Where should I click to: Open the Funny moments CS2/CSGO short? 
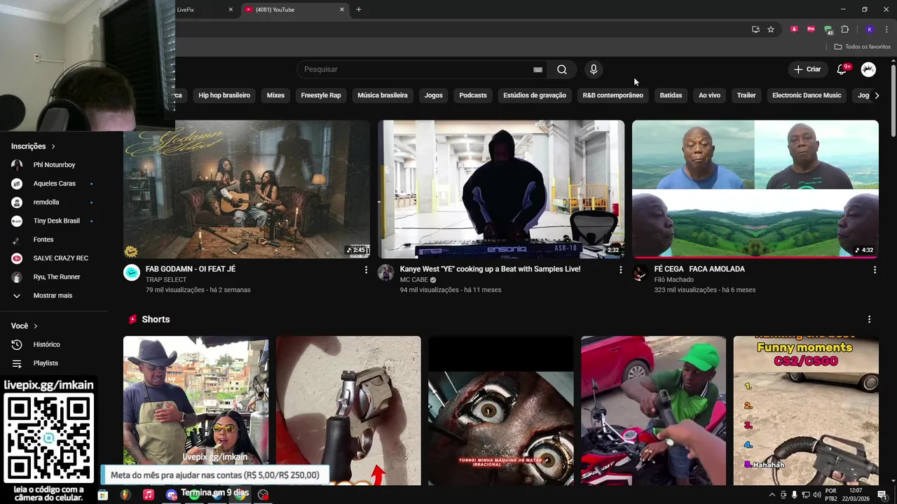click(806, 411)
